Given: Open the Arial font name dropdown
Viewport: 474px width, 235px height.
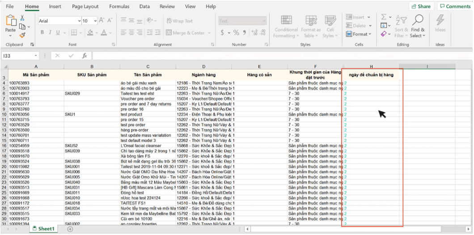Looking at the screenshot, I should [x=79, y=21].
